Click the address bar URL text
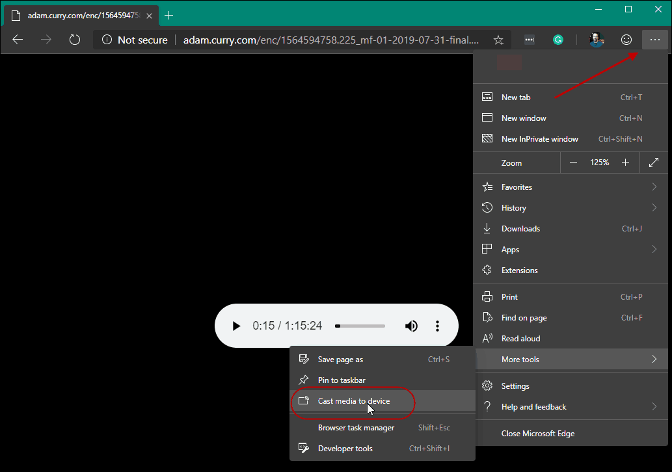The height and width of the screenshot is (472, 672). click(331, 40)
